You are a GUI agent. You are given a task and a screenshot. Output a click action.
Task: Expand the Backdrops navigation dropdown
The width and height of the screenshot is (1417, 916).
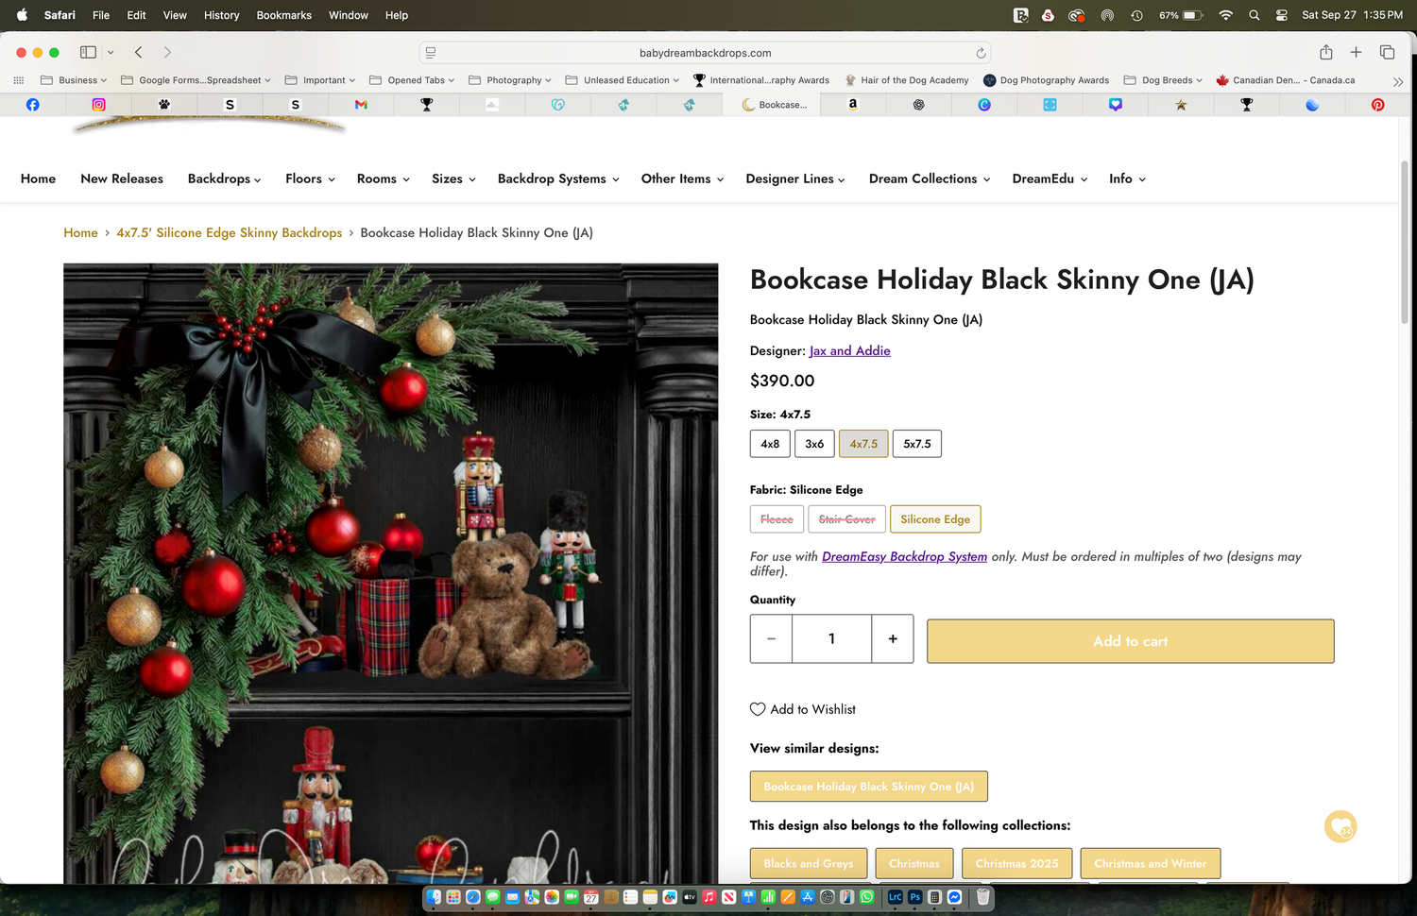pos(224,178)
